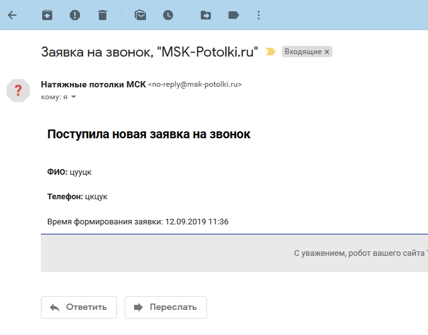Toggle the yellow importance marker
This screenshot has width=428, height=335.
point(271,52)
